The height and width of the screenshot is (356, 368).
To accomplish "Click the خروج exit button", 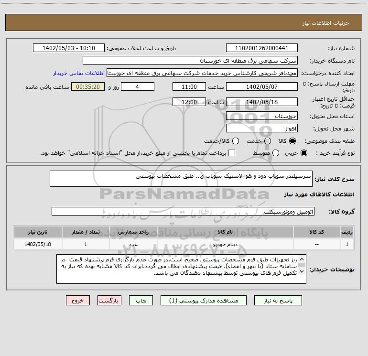I will [x=78, y=301].
